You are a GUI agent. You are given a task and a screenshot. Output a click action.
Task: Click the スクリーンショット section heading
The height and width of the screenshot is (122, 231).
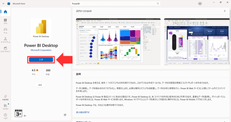pos(84,11)
